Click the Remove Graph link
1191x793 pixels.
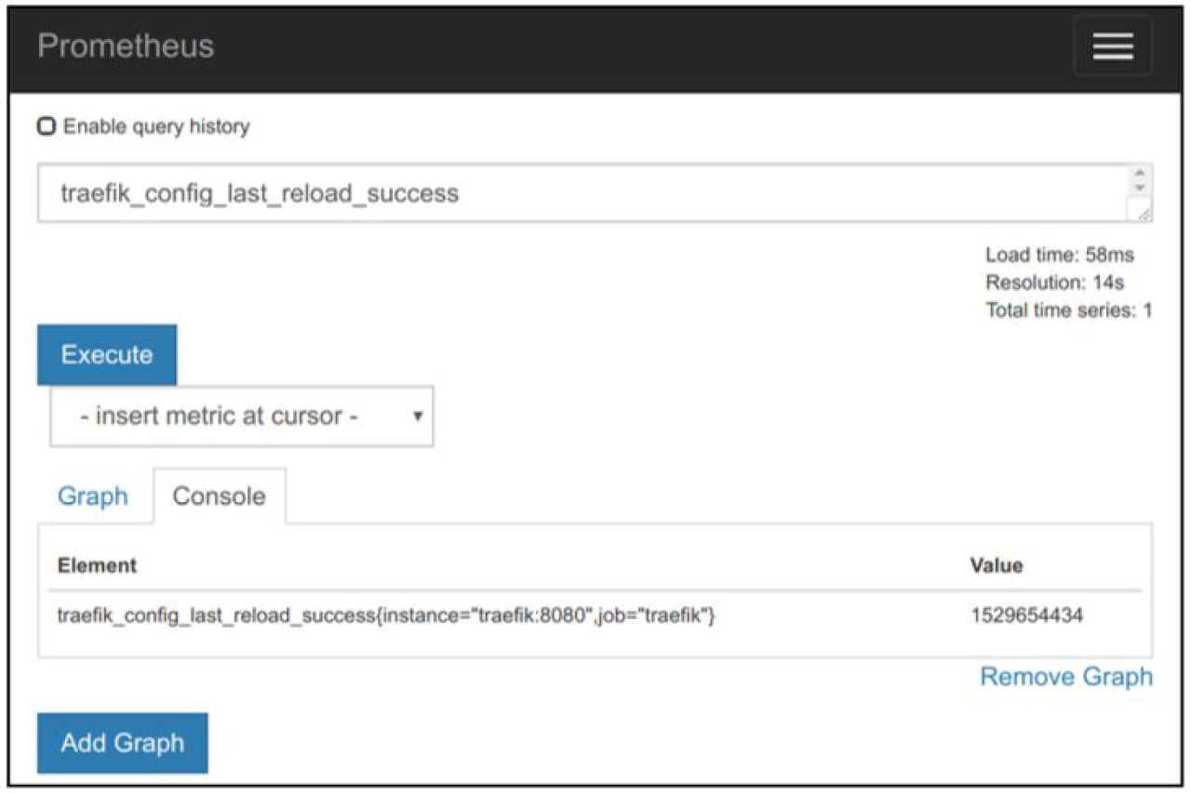click(x=1066, y=677)
